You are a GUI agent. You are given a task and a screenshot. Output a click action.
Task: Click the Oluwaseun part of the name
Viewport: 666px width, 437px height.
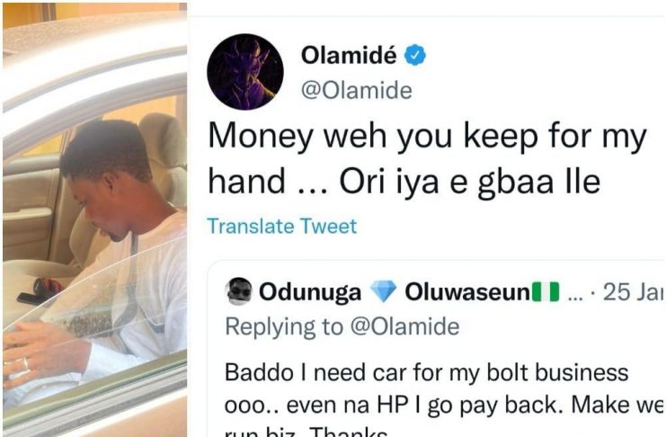467,292
